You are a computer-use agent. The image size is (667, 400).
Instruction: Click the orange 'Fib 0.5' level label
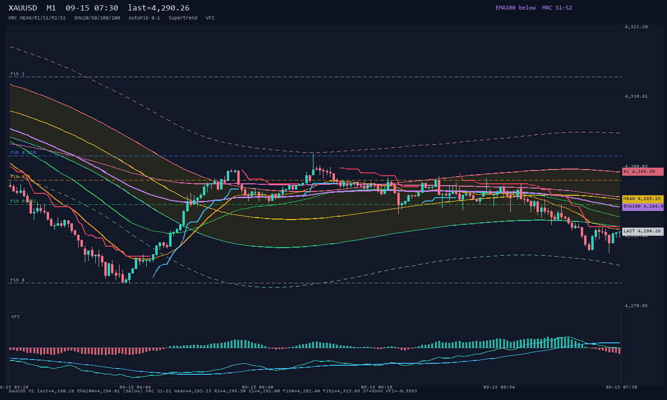coord(20,177)
